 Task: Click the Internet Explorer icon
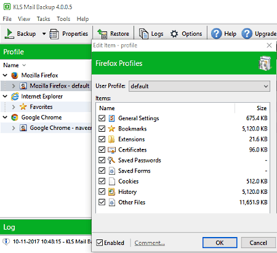pyautogui.click(x=15, y=97)
